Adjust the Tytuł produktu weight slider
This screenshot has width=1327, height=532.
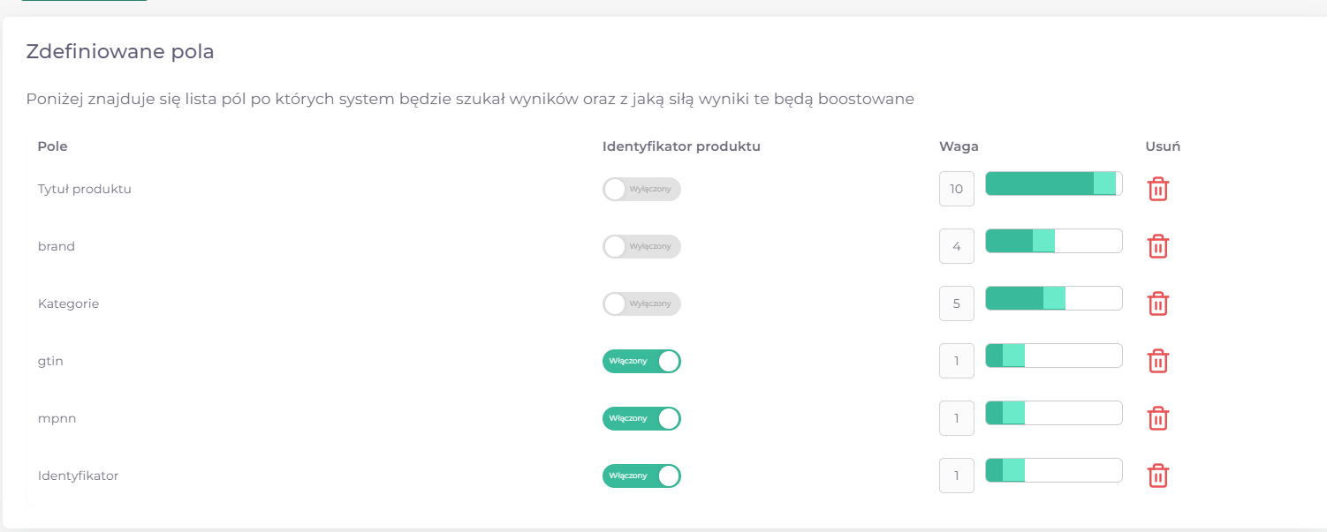[x=1053, y=184]
